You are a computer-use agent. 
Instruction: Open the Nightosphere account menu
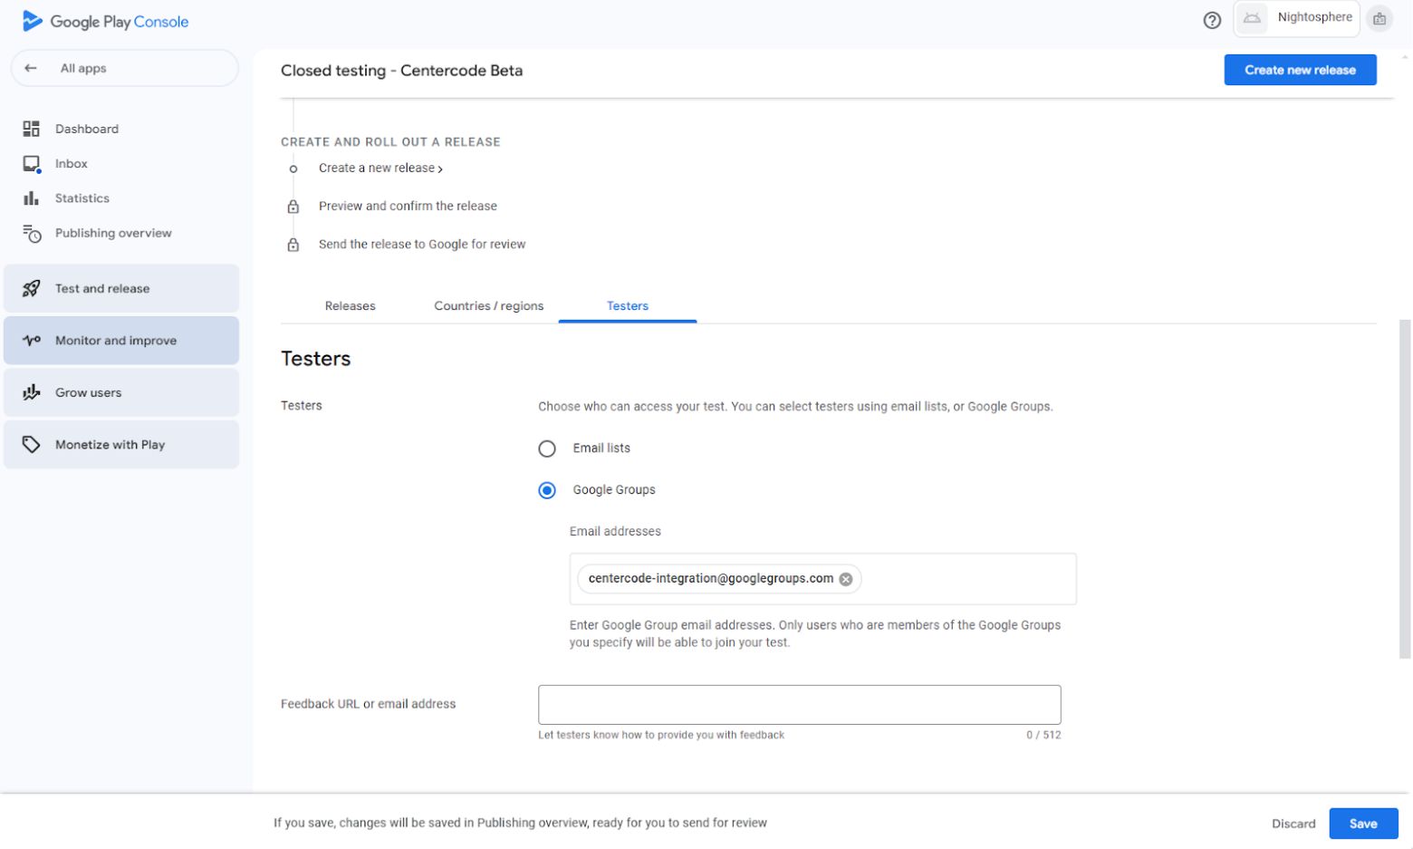[1296, 18]
